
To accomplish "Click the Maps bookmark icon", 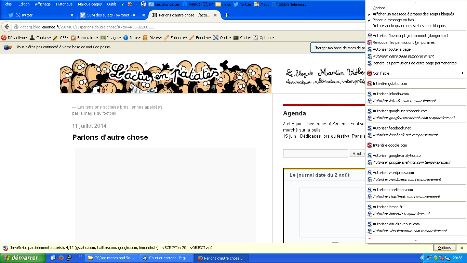I will coord(256,4).
